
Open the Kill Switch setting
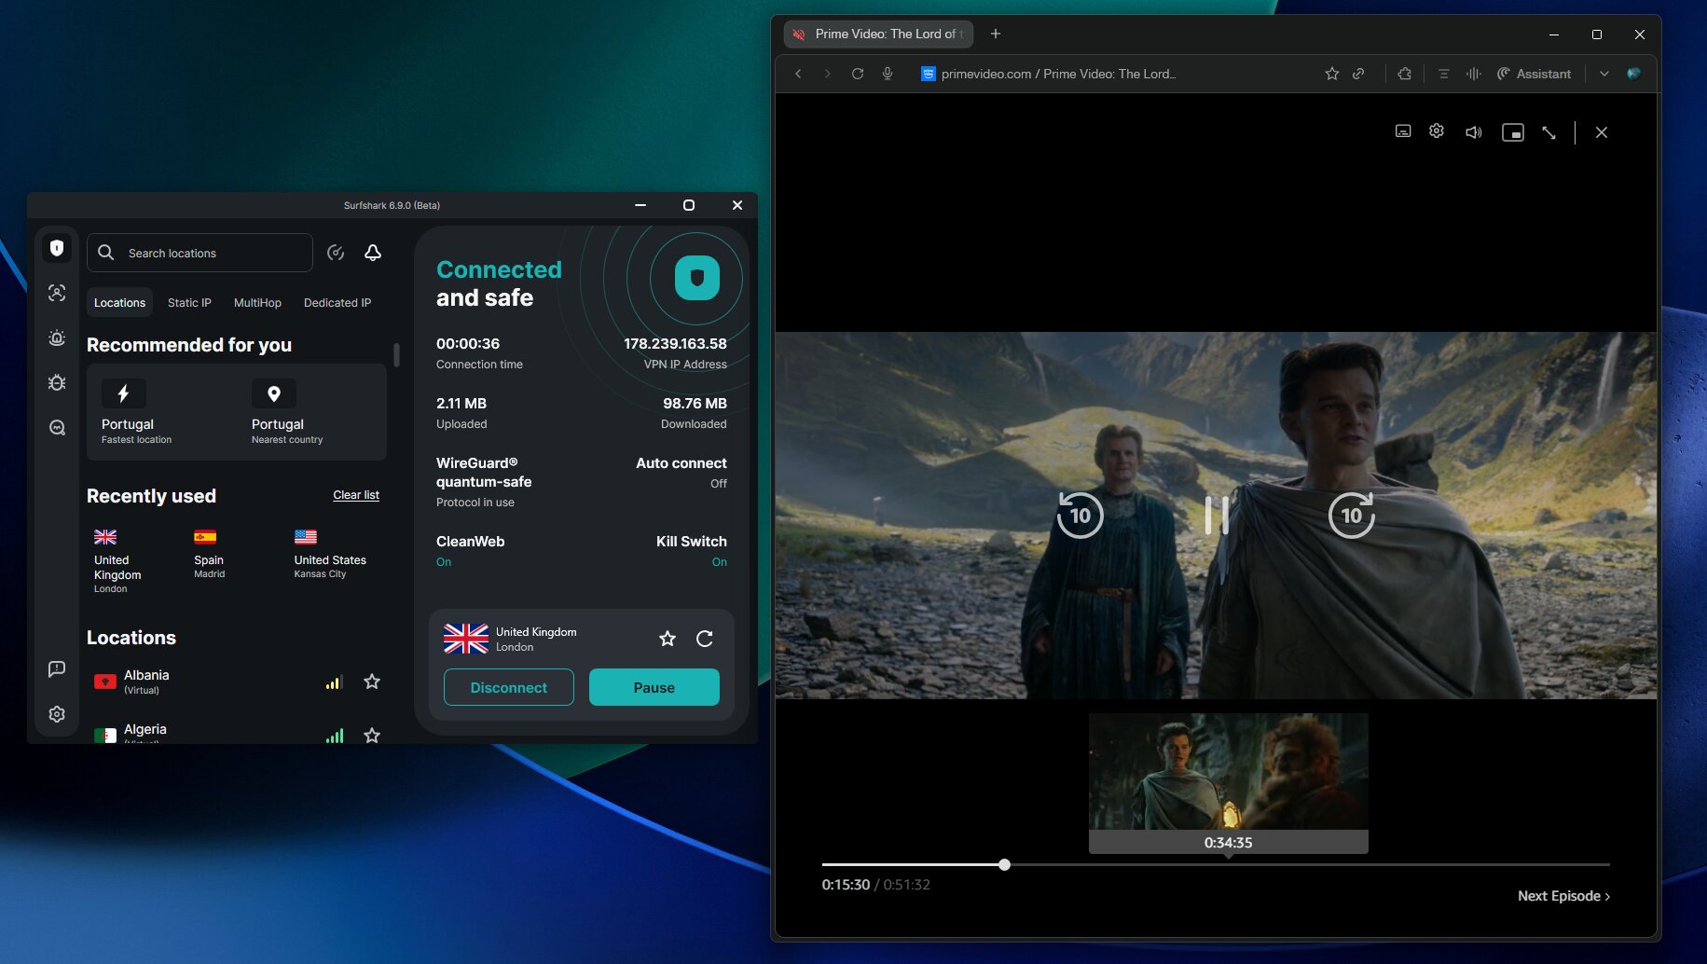[691, 551]
